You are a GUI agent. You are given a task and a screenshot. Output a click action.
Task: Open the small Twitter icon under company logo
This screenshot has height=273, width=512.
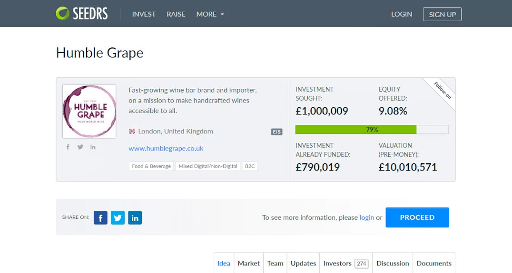80,147
